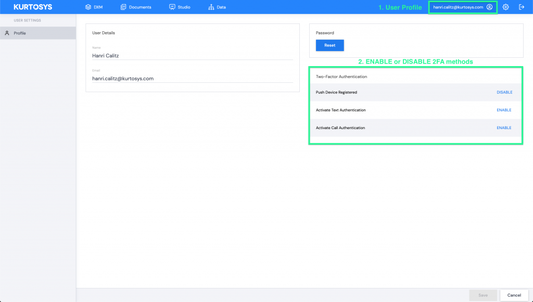
Task: Click the KURTOSYS logo
Action: coord(33,7)
